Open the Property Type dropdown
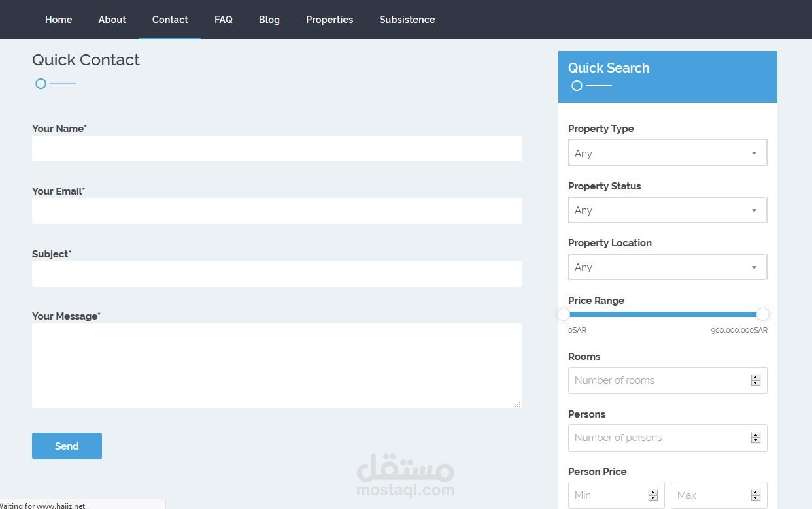Image resolution: width=812 pixels, height=509 pixels. 668,153
